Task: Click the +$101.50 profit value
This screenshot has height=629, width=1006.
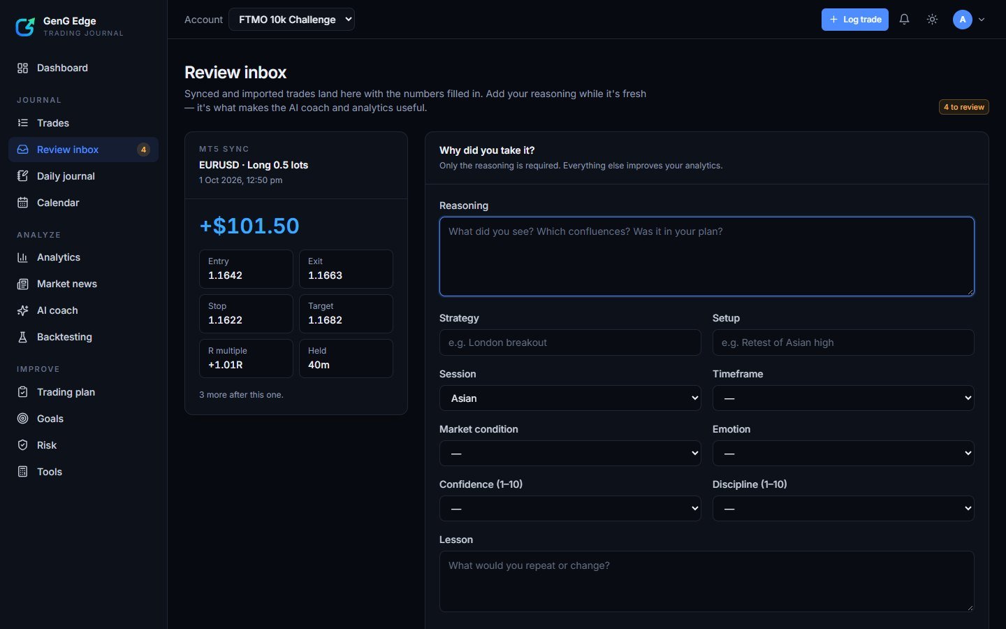Action: click(249, 226)
